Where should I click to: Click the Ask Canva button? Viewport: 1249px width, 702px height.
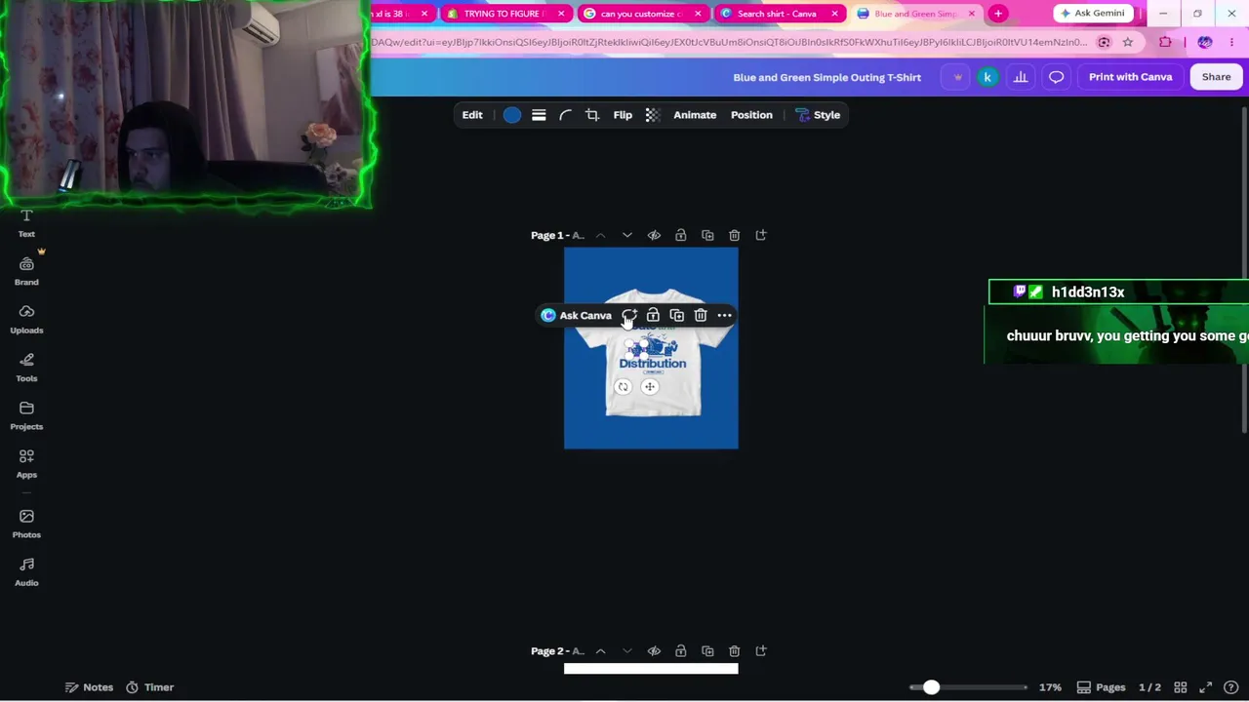point(576,316)
